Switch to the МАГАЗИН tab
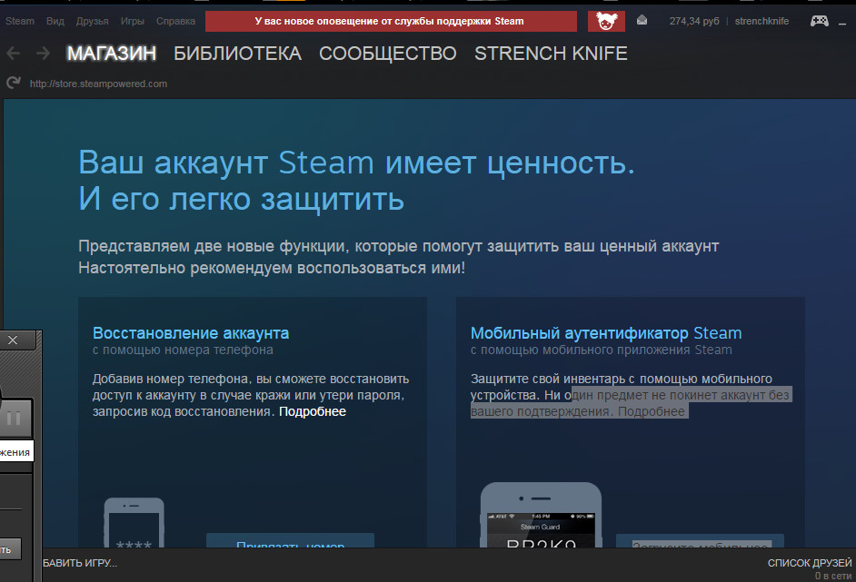The width and height of the screenshot is (856, 582). click(112, 54)
